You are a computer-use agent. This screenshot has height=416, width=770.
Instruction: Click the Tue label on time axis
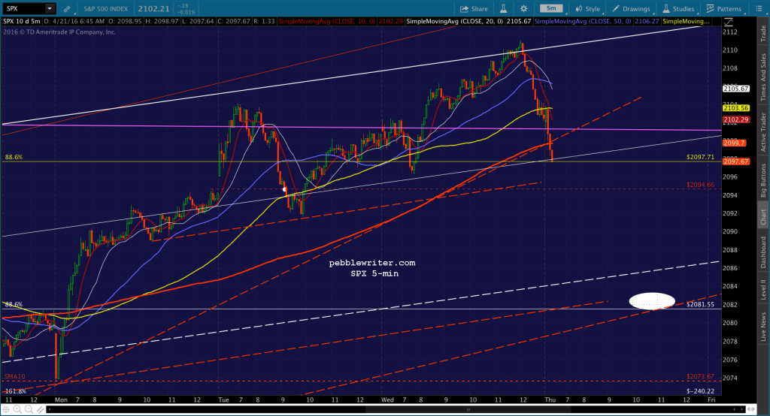223,399
